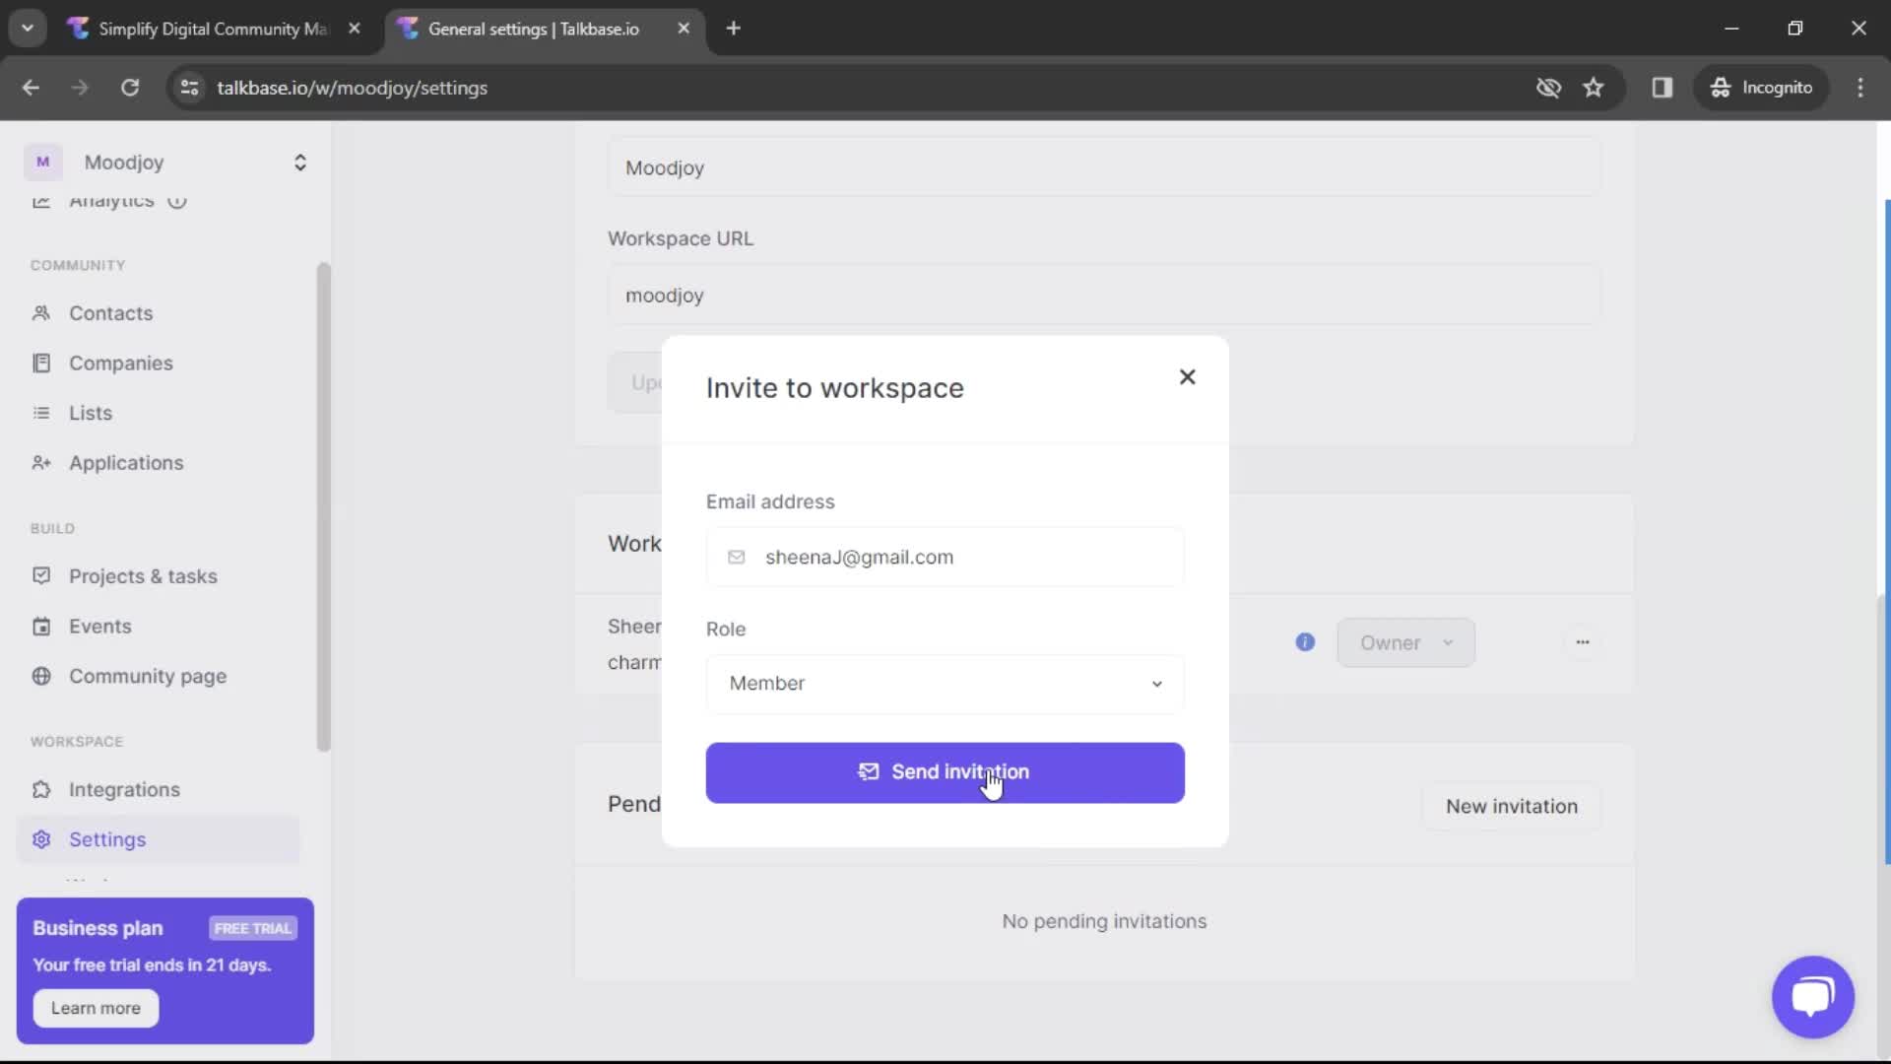The height and width of the screenshot is (1064, 1891).
Task: Navigate to Companies in sidebar
Action: click(x=121, y=363)
